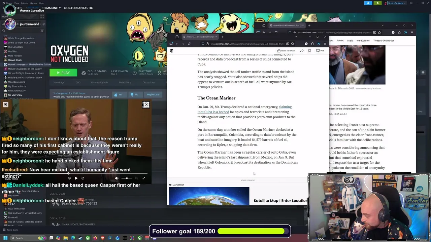The height and width of the screenshot is (242, 431).
Task: Adjust video volume slider
Action: pyautogui.click(x=127, y=178)
